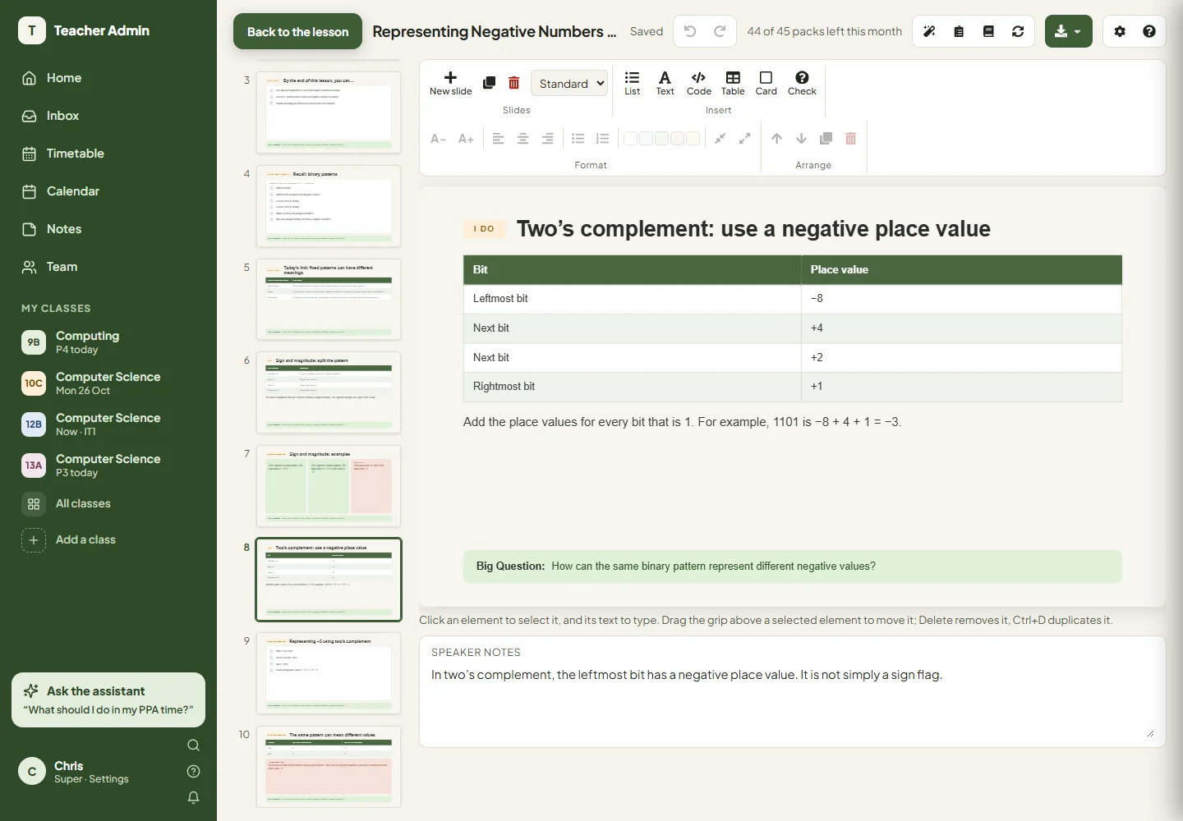
Task: Click Back to the lesson button
Action: pos(297,31)
